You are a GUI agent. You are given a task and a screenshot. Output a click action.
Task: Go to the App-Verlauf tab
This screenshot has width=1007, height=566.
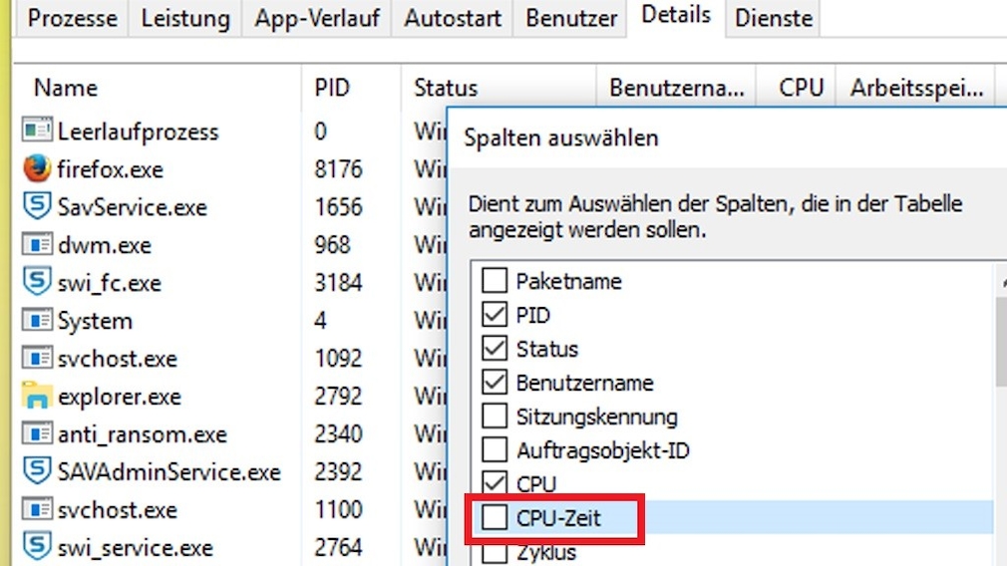(317, 18)
